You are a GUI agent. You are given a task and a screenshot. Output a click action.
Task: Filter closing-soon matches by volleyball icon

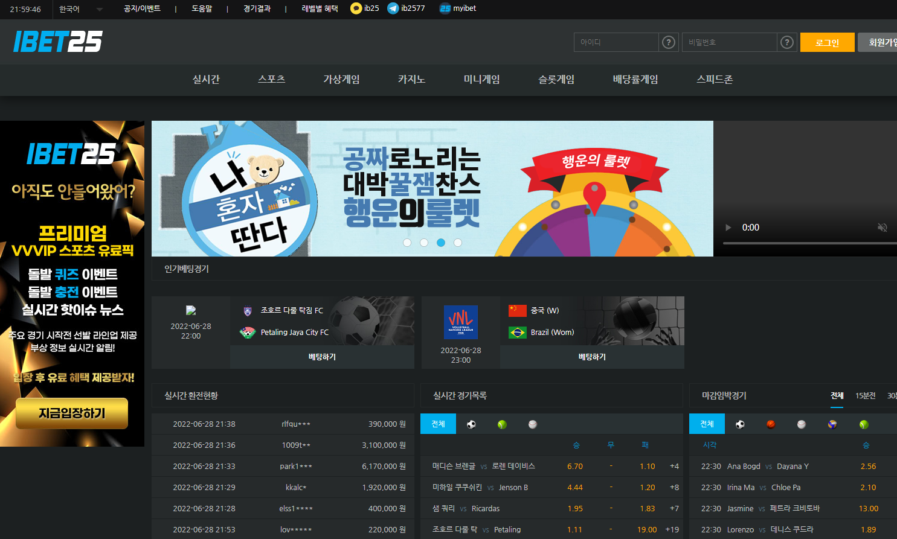pos(832,424)
